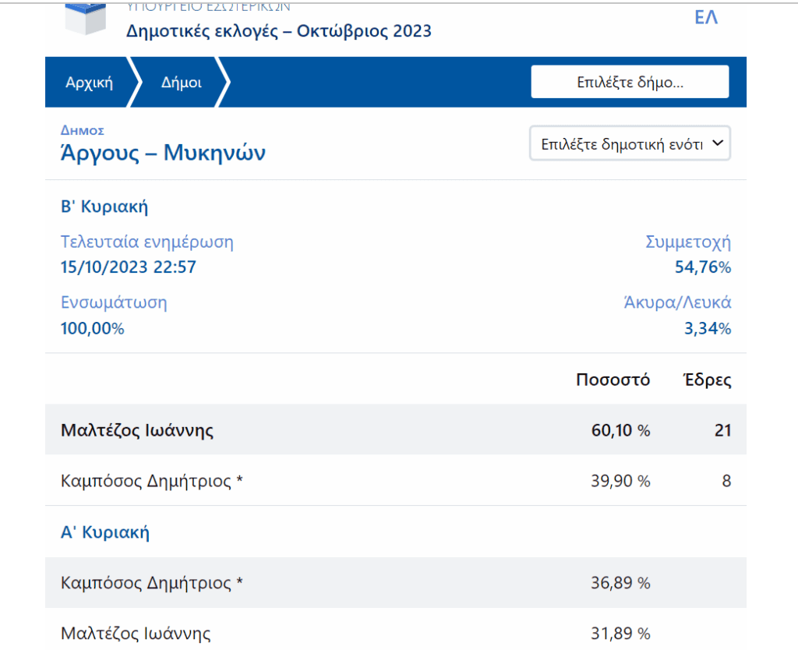Click the Τελευταία ενημέρωση date 15/10/2023 22:57
This screenshot has height=650, width=798.
coord(129,268)
